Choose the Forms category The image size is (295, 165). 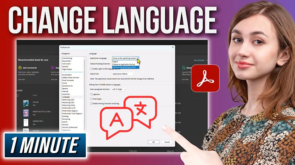click(65, 83)
